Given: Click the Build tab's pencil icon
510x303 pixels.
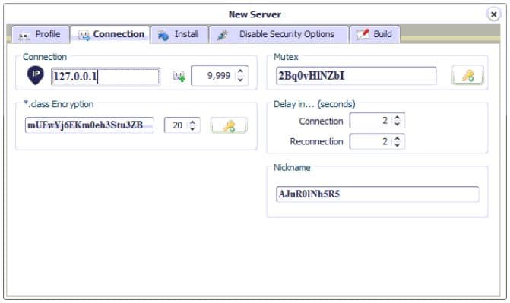Looking at the screenshot, I should 363,34.
